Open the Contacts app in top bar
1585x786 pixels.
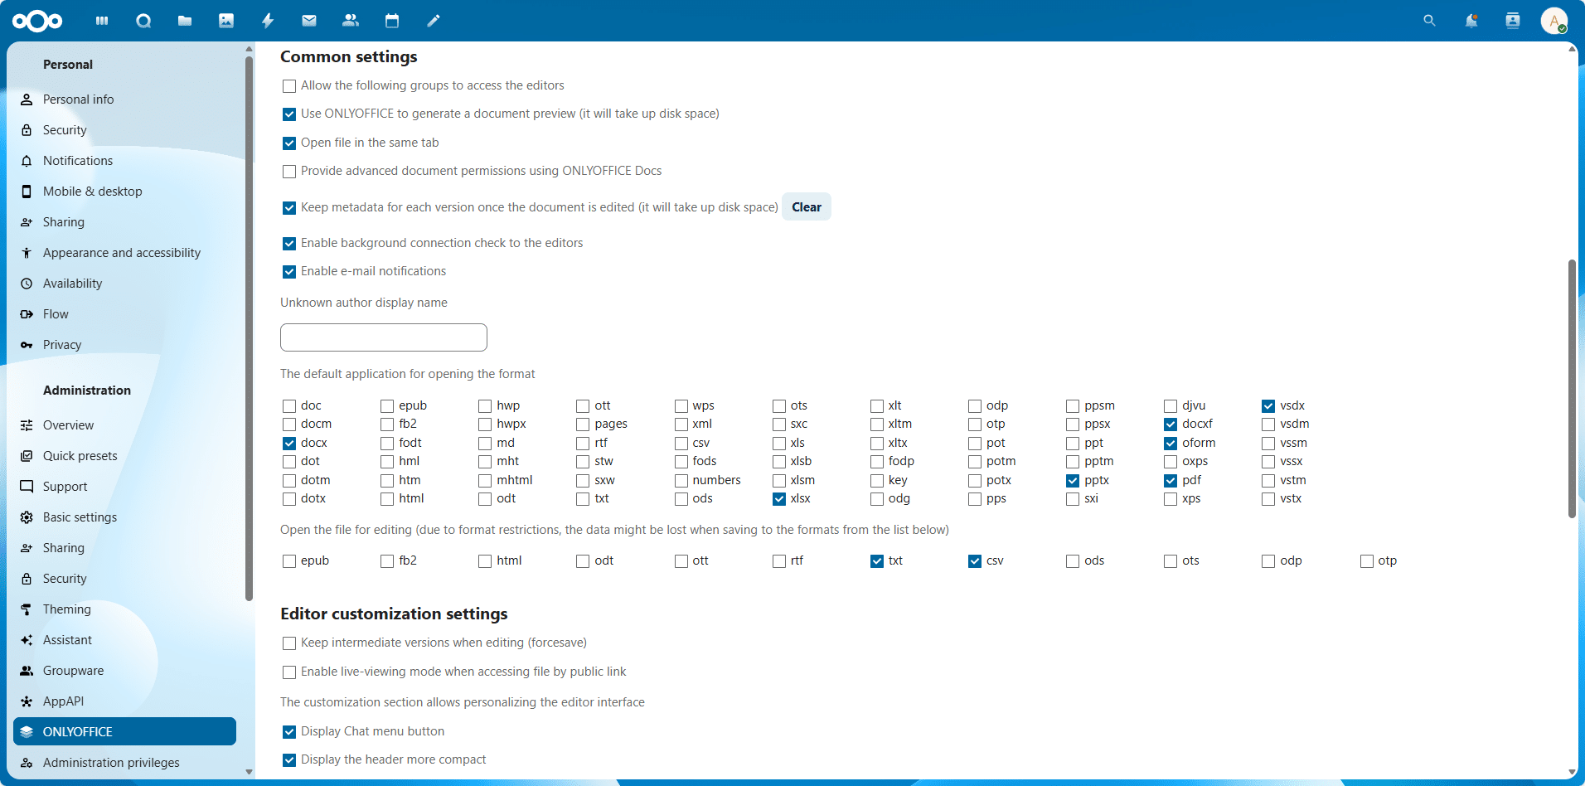coord(351,21)
